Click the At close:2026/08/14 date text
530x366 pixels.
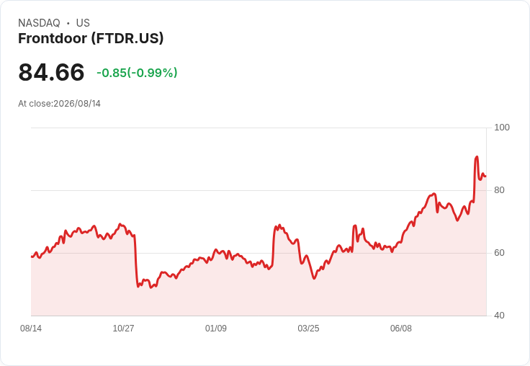point(60,104)
